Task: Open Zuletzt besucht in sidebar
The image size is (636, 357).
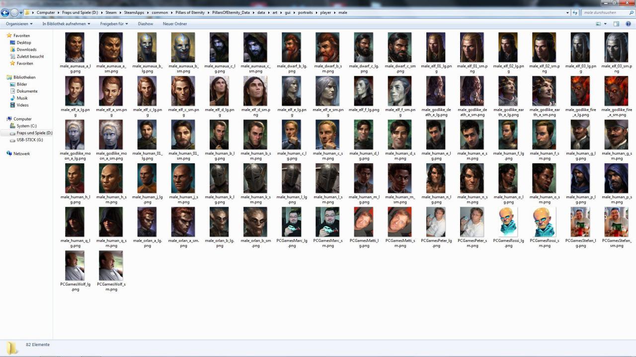Action: point(30,57)
